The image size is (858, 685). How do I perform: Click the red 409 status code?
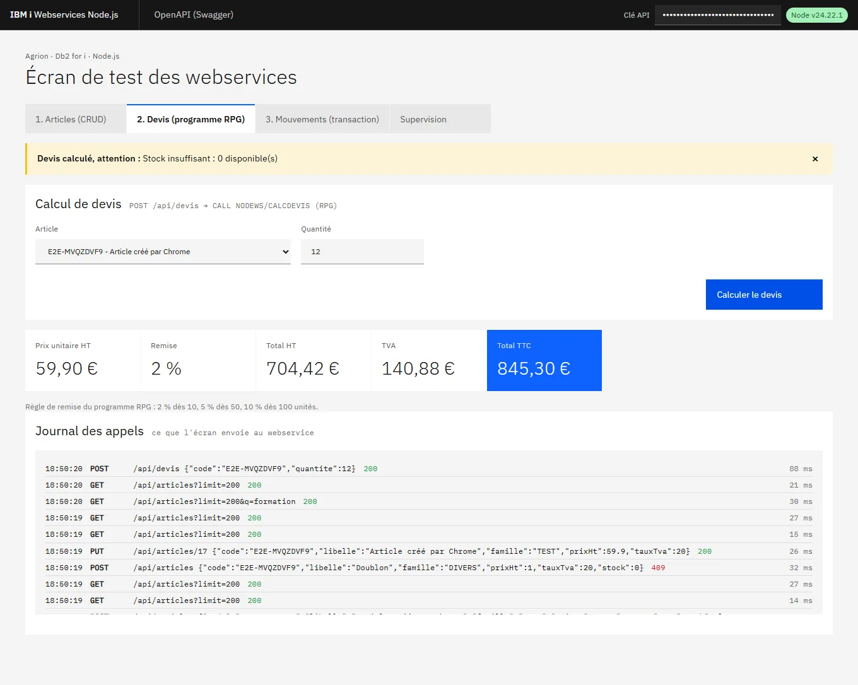click(x=658, y=568)
